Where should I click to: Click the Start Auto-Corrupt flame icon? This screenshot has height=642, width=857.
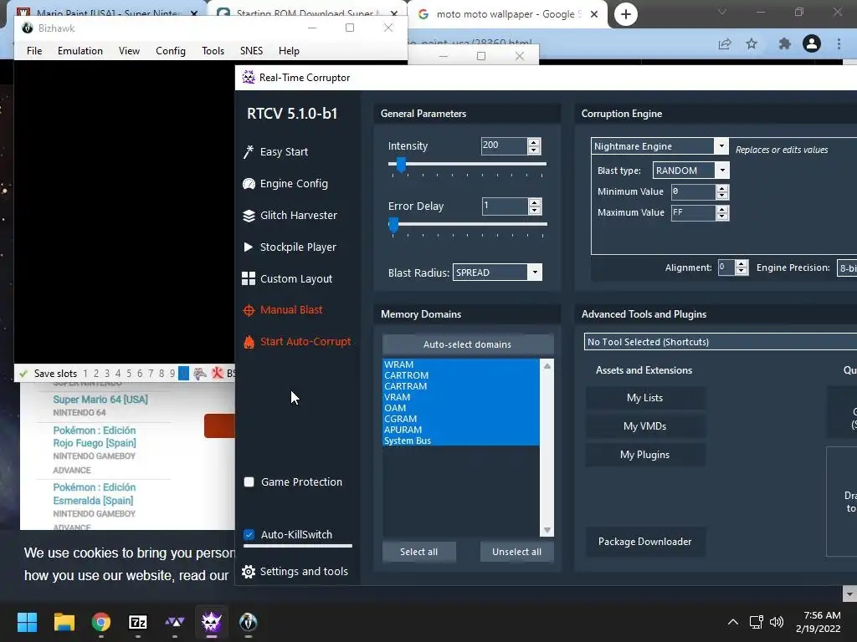(249, 342)
